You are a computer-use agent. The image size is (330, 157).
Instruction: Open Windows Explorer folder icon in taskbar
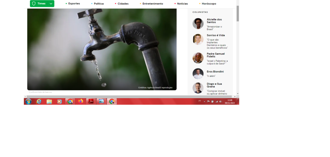tap(49, 102)
